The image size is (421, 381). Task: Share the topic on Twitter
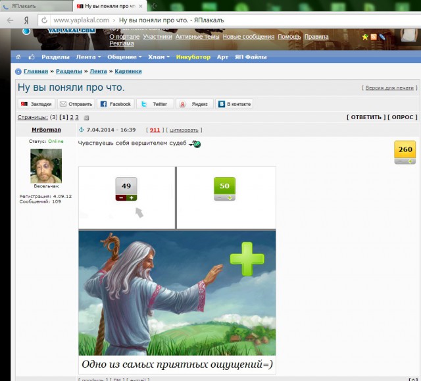(155, 104)
